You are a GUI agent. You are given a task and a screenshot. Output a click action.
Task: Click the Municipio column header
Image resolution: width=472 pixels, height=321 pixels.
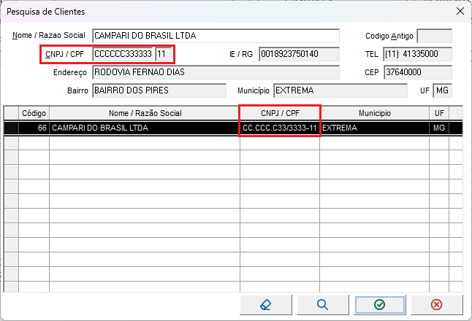click(375, 113)
